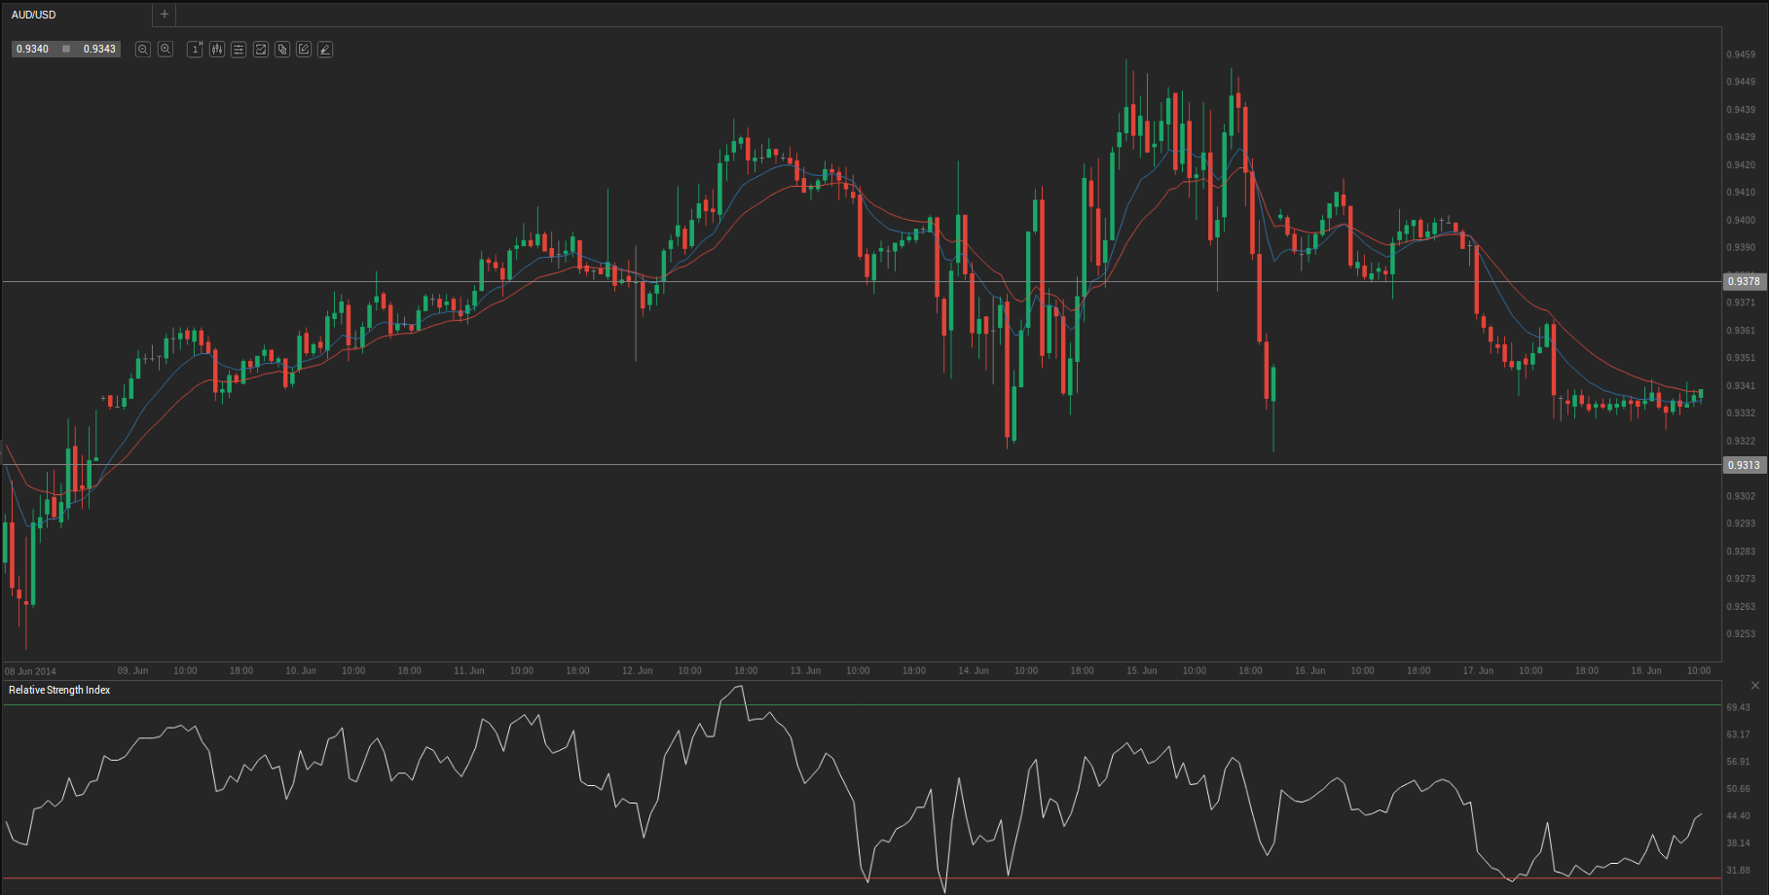The height and width of the screenshot is (895, 1769).
Task: Select the 0.9313 horizontal line label
Action: [1744, 465]
